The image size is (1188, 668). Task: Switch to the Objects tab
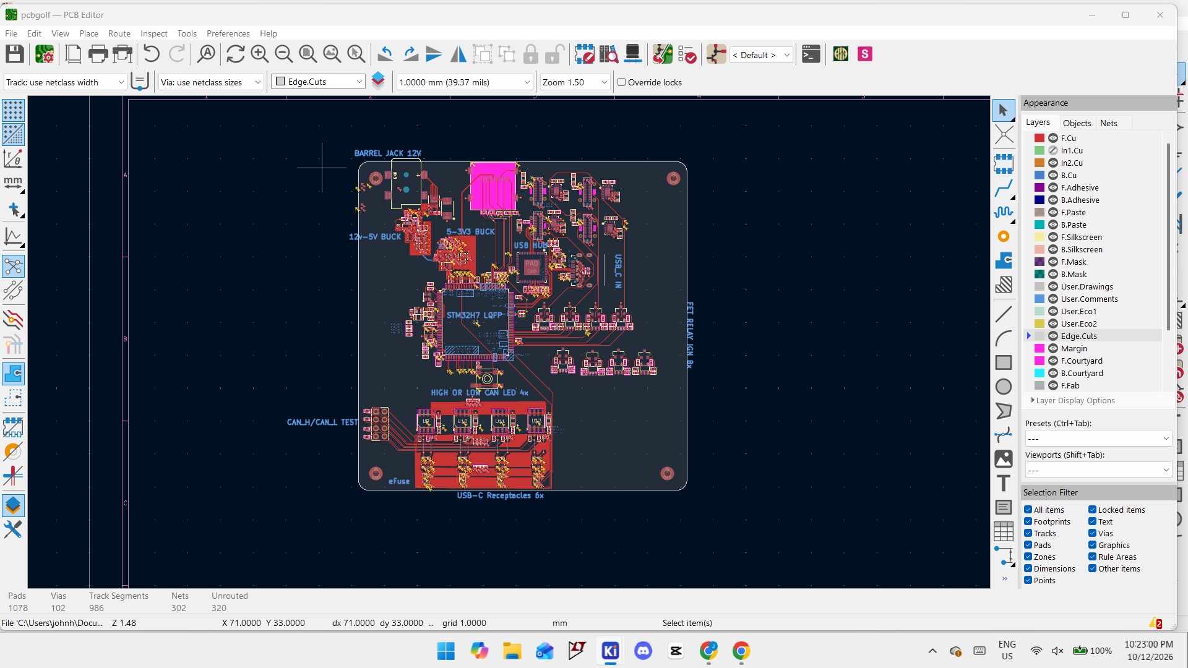click(x=1077, y=123)
